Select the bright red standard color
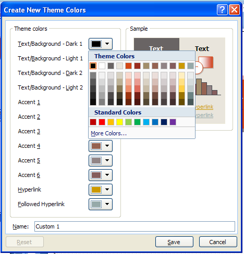Viewport: 244px width, 254px height. click(102, 122)
